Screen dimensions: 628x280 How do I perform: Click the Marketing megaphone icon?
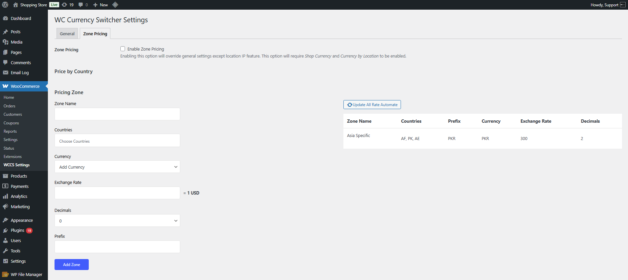(5, 207)
